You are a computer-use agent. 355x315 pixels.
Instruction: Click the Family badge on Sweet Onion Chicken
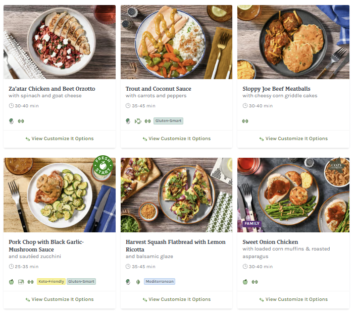[x=251, y=223]
